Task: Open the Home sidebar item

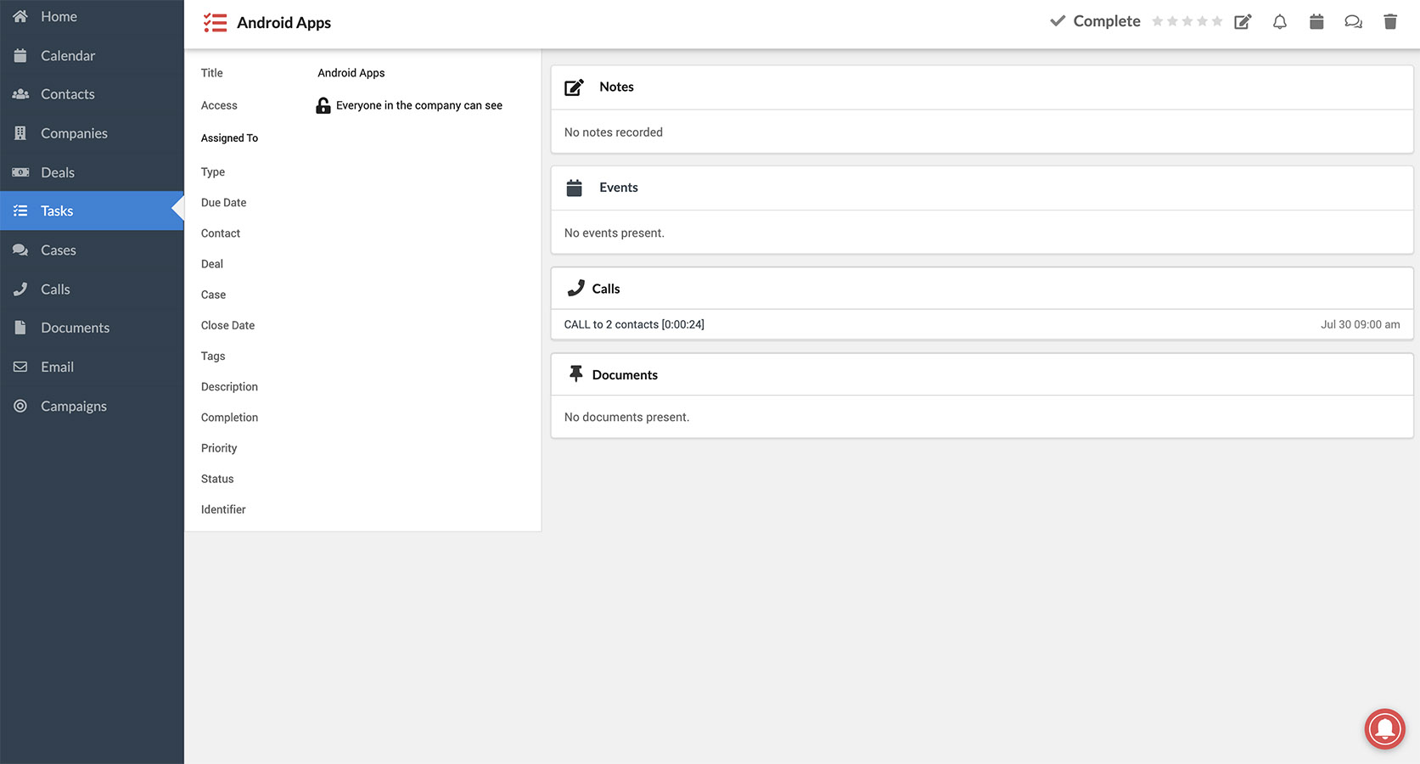Action: click(92, 17)
